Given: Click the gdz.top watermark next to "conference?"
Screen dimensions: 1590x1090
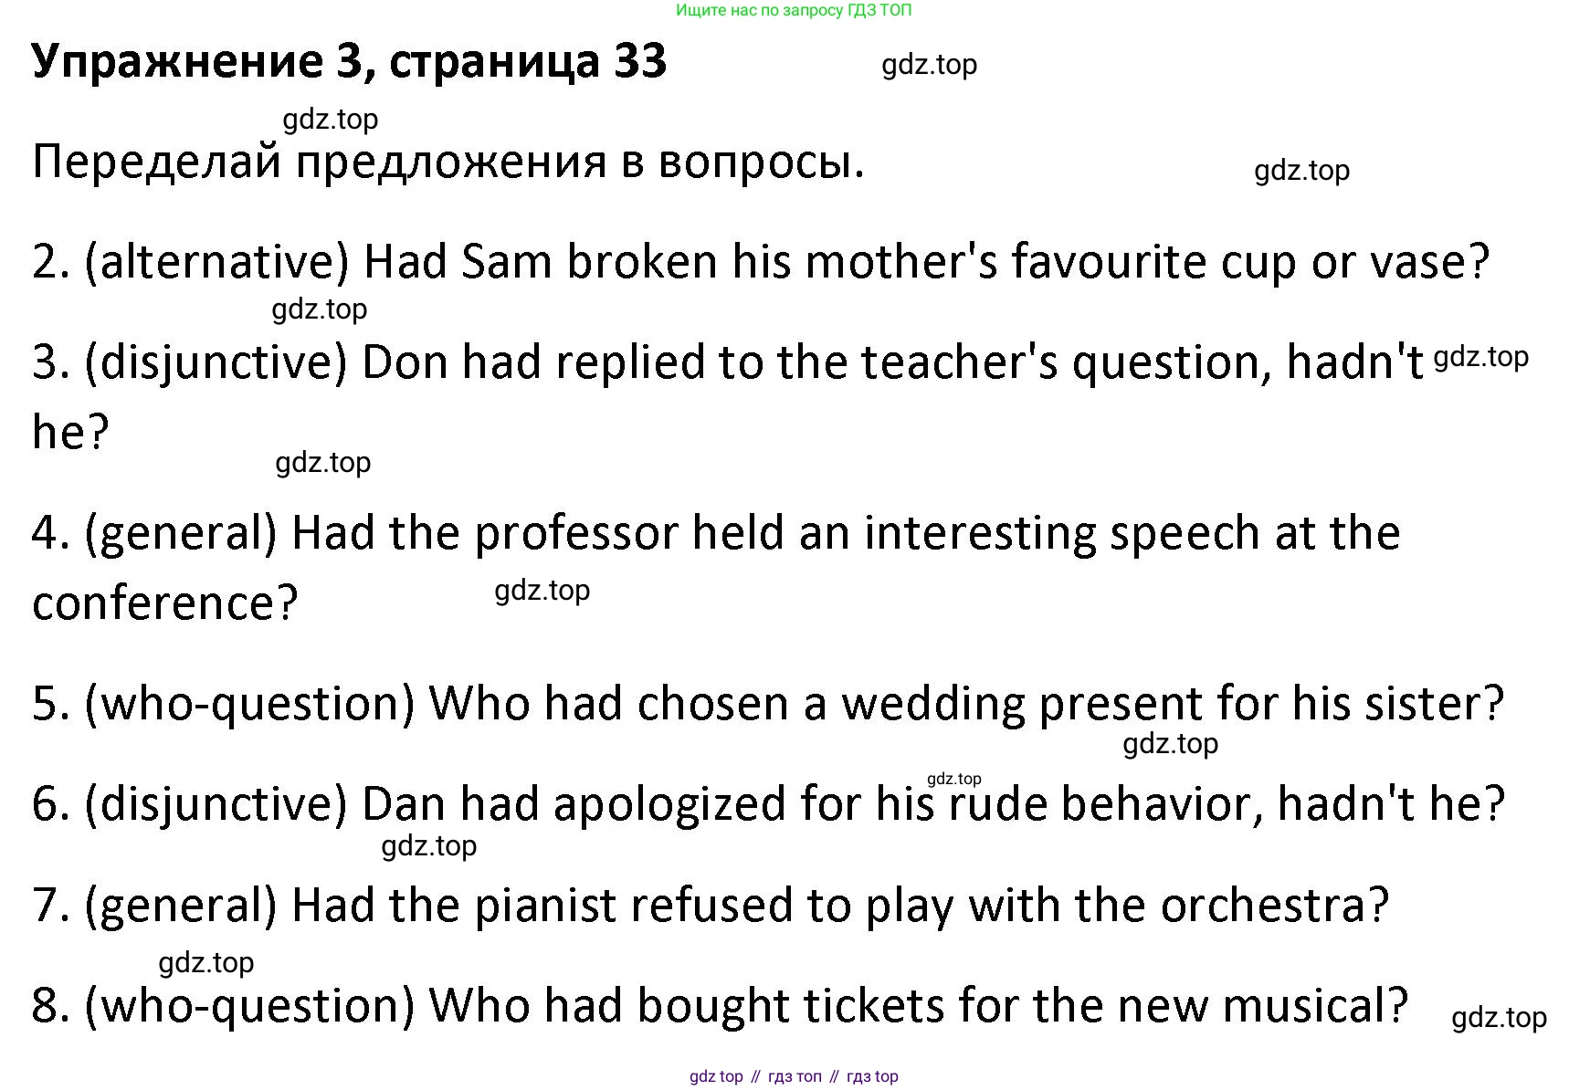Looking at the screenshot, I should [542, 591].
